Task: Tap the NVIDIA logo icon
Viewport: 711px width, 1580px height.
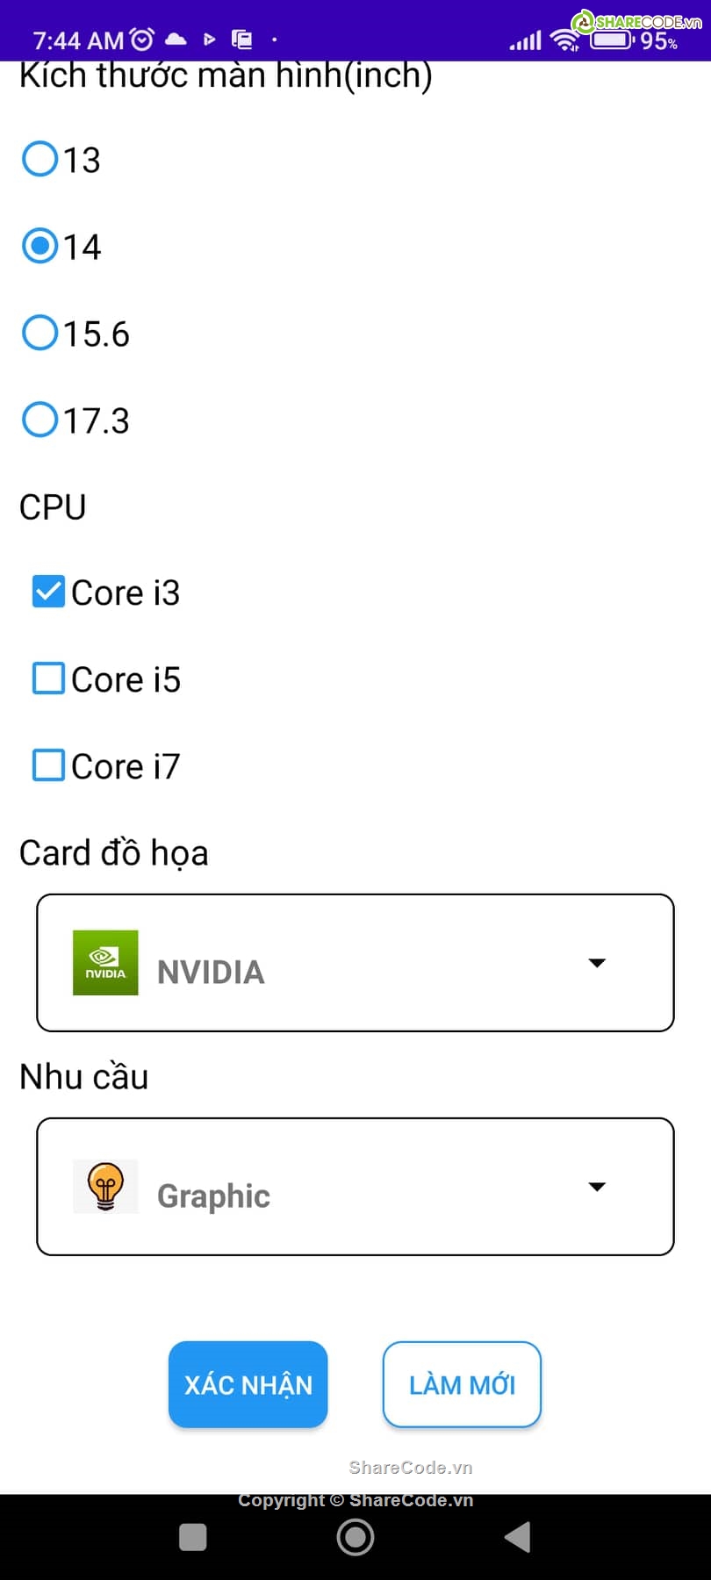Action: point(105,962)
